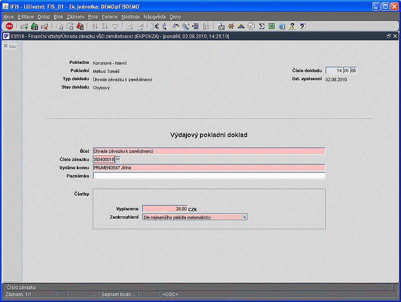Image resolution: width=401 pixels, height=302 pixels.
Task: Click the red cancel query icon
Action: pos(80,26)
